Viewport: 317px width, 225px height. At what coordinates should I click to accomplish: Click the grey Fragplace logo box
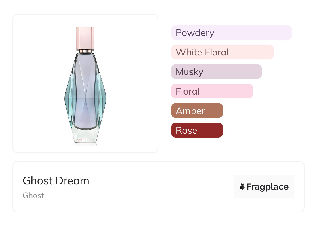pyautogui.click(x=264, y=180)
